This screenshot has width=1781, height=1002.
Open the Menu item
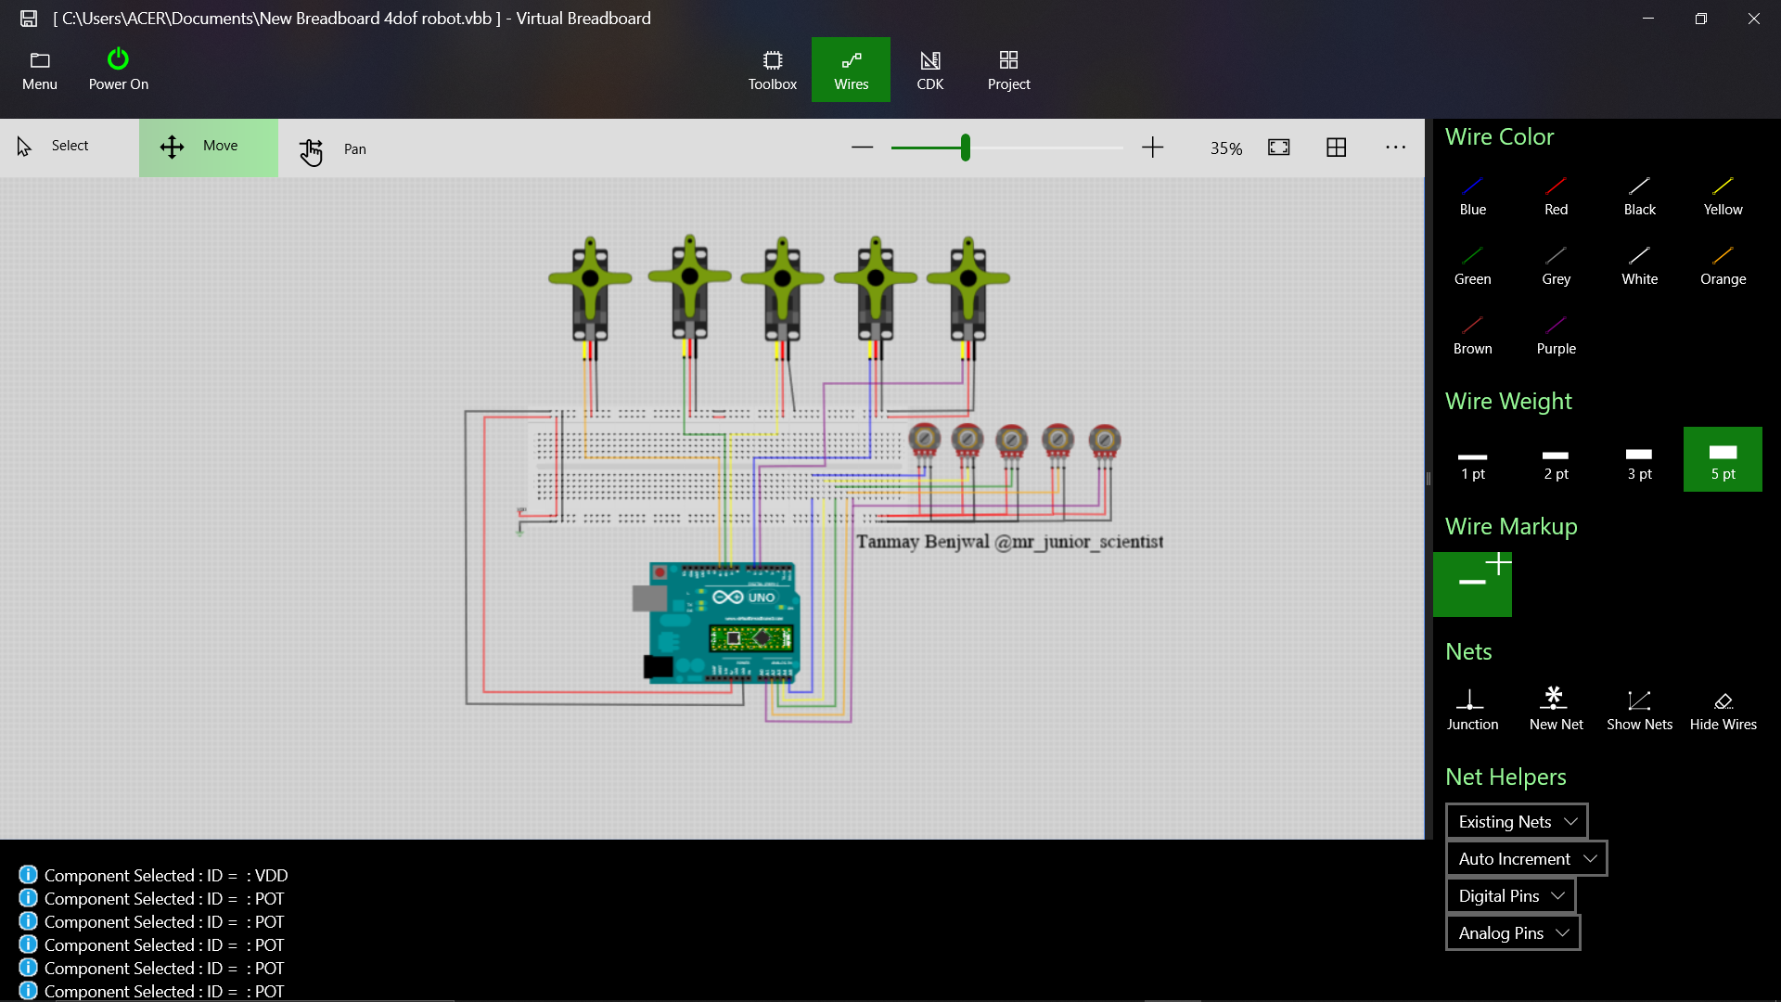point(39,69)
